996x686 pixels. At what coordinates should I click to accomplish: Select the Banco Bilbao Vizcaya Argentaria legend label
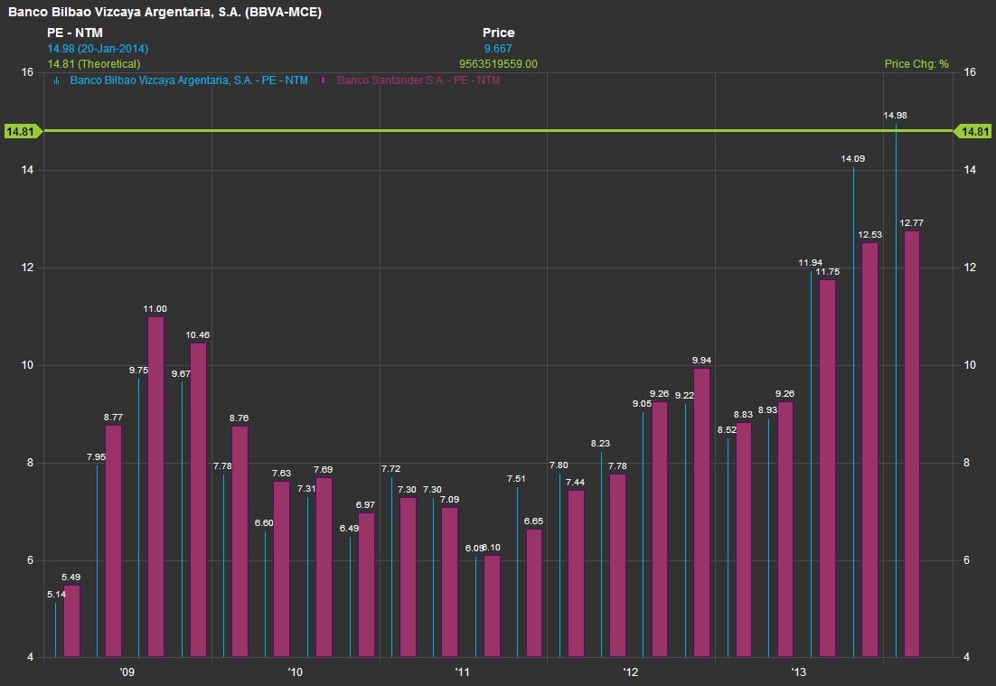(189, 80)
